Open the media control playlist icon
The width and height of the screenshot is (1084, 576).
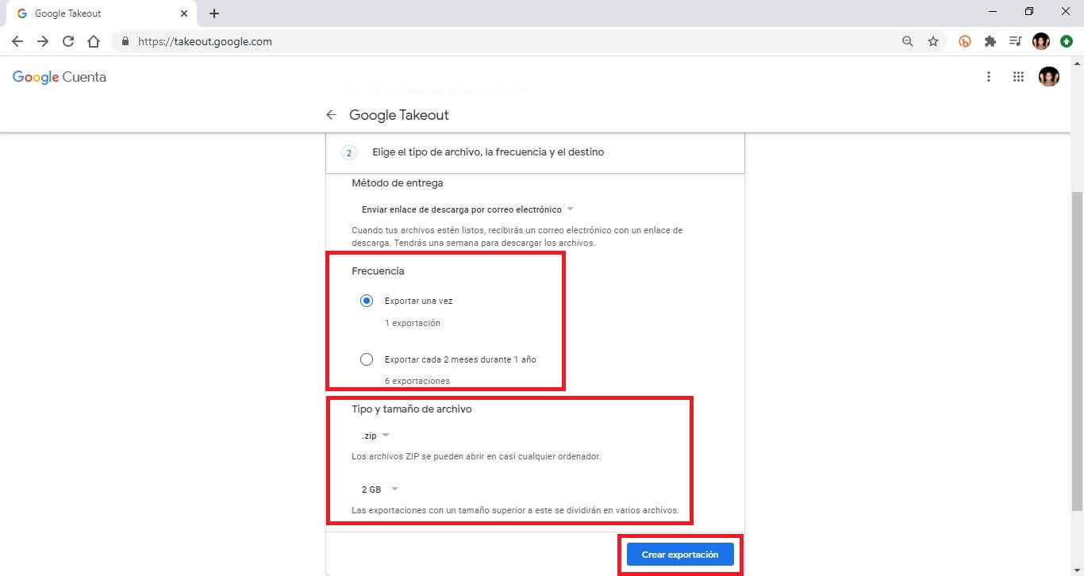[1015, 41]
